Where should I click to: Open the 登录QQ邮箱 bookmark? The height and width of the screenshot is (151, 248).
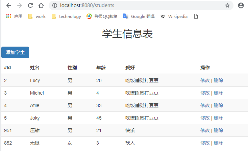pos(102,16)
